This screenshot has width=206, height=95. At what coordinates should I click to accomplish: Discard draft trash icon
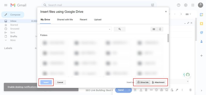[190, 90]
